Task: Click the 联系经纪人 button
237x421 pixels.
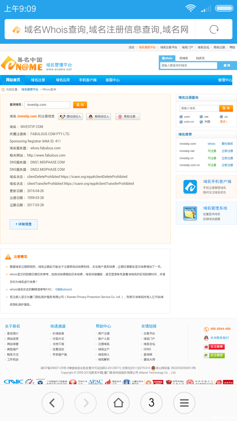Action: click(98, 116)
